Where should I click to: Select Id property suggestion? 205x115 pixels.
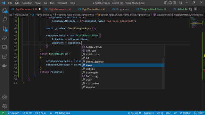123,58
